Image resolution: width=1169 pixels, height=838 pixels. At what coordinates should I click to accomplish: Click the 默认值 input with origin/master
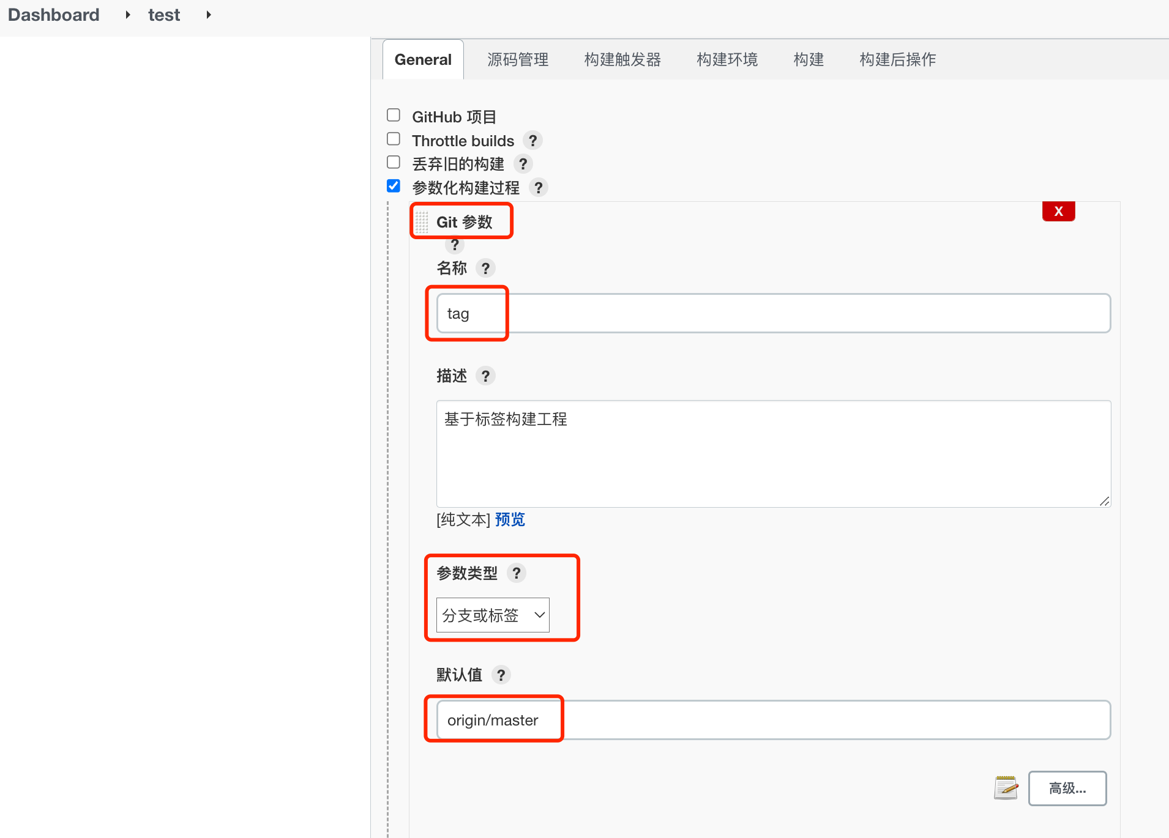(x=774, y=720)
